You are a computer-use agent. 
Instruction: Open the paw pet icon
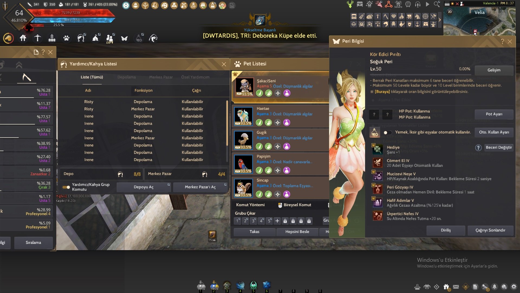point(66,38)
